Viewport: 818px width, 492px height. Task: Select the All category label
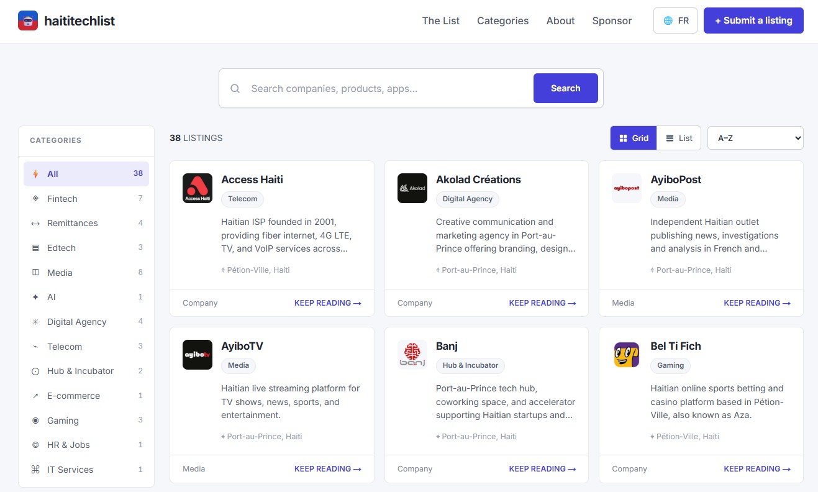coord(53,174)
